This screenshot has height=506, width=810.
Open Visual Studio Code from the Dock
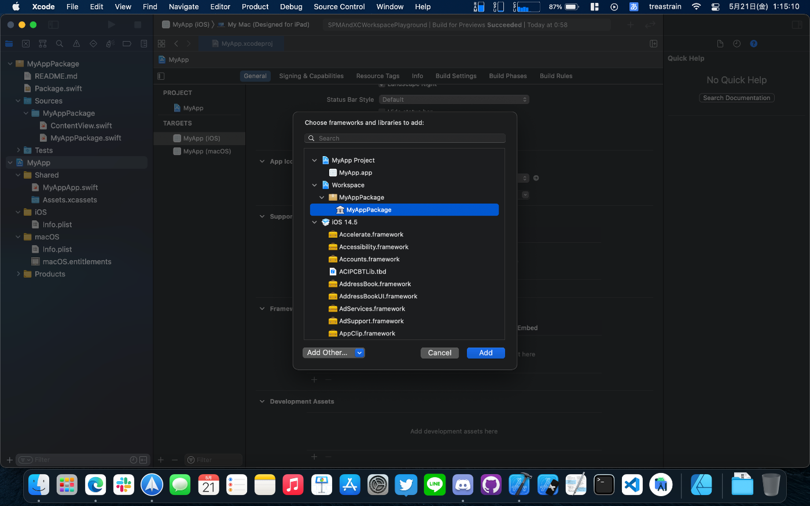[x=632, y=485]
